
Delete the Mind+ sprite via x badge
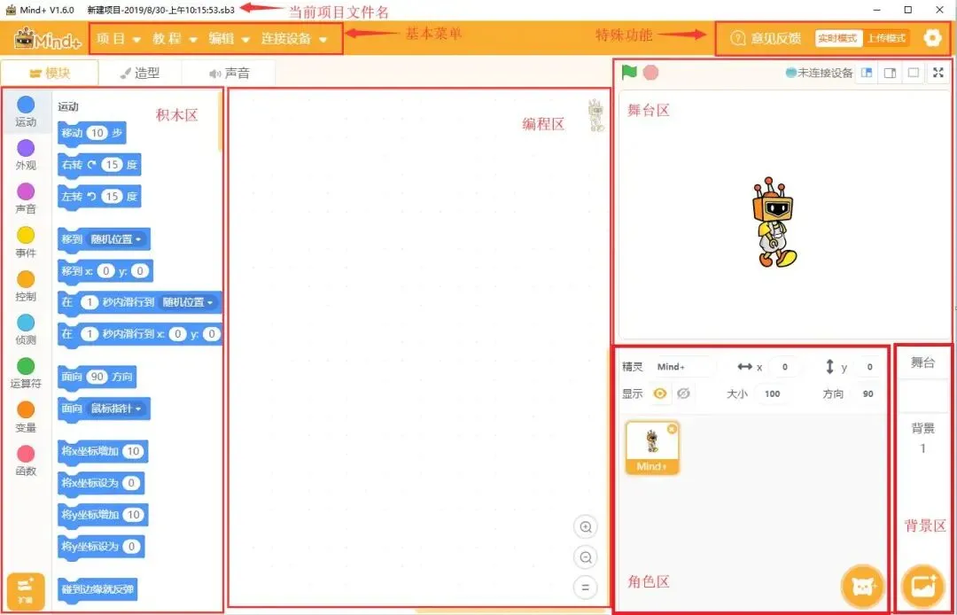point(672,429)
